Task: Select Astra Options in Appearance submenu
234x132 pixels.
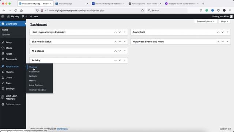Action: pyautogui.click(x=36, y=85)
